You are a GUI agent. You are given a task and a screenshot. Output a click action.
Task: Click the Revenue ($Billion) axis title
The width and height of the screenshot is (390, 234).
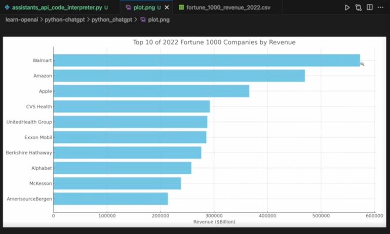(214, 222)
